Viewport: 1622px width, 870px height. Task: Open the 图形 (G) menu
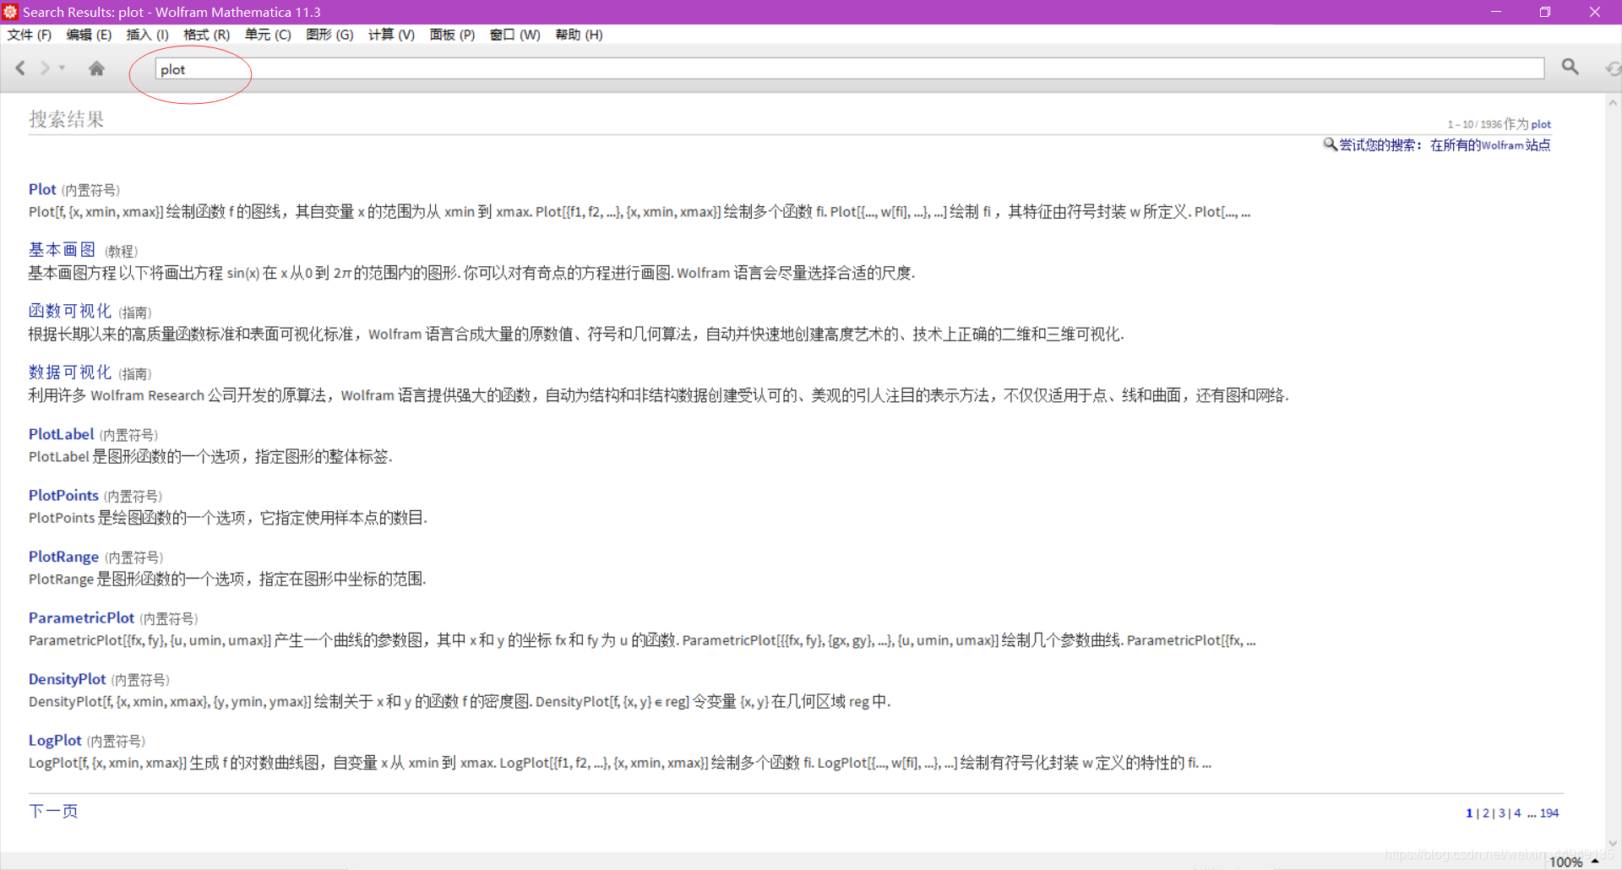point(329,35)
